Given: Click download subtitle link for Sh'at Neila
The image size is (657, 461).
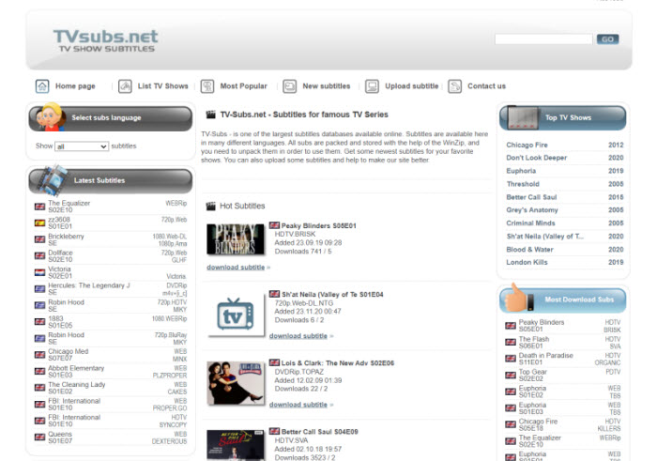Looking at the screenshot, I should (x=298, y=336).
